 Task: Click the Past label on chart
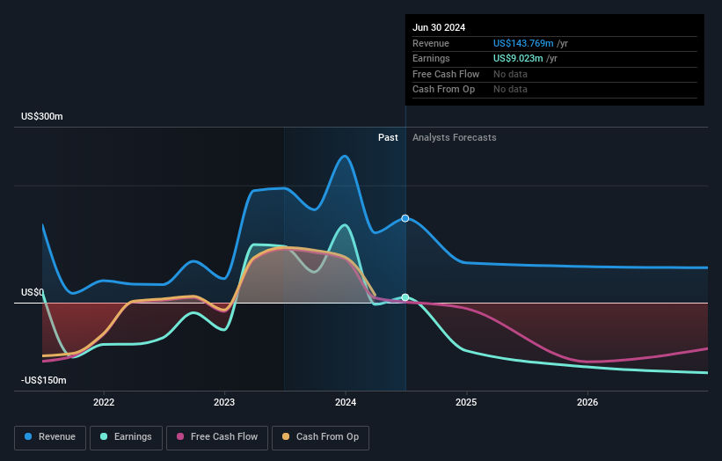click(388, 138)
